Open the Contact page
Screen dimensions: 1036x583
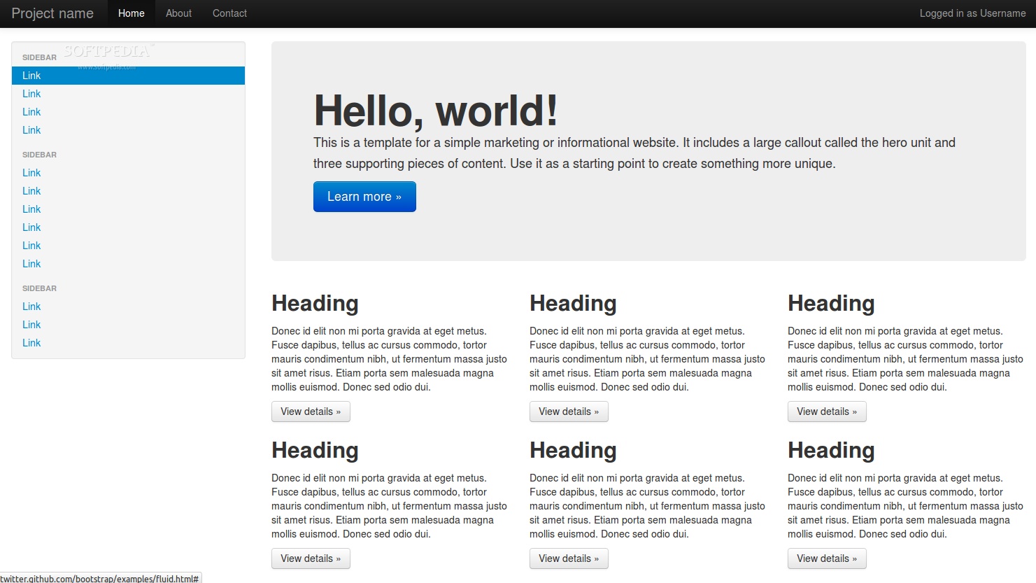pyautogui.click(x=229, y=13)
